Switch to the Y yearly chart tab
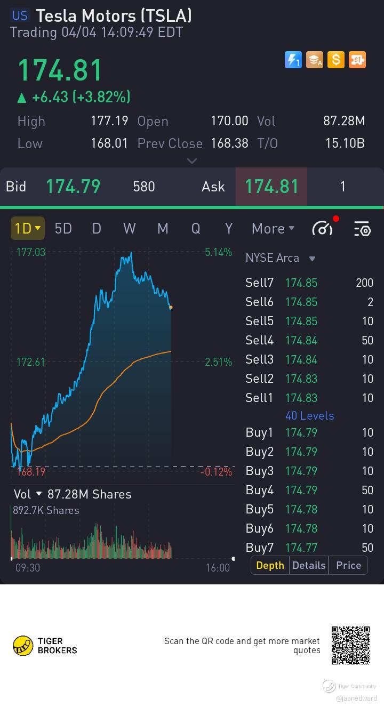This screenshot has height=707, width=384. [x=229, y=228]
